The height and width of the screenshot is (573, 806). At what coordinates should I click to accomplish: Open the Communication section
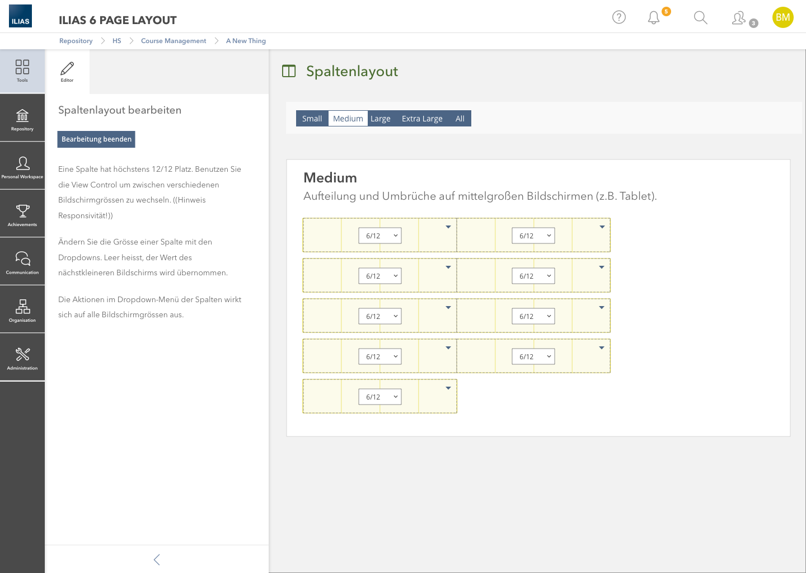point(22,262)
